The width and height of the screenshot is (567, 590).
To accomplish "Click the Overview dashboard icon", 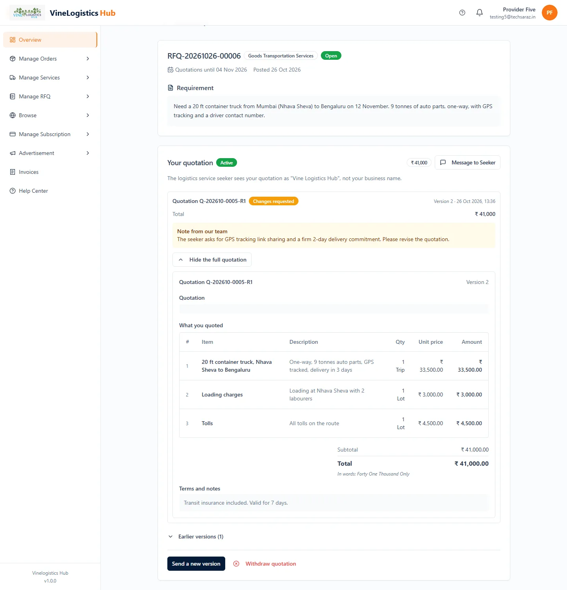I will point(13,40).
